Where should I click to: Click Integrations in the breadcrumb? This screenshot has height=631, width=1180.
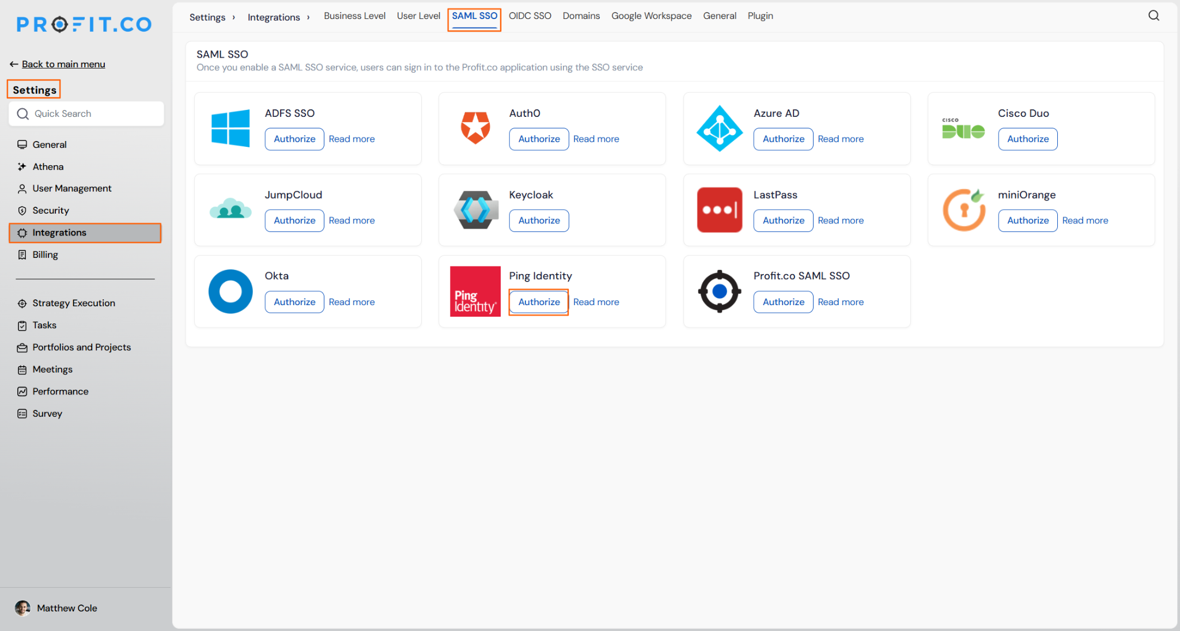(x=274, y=17)
